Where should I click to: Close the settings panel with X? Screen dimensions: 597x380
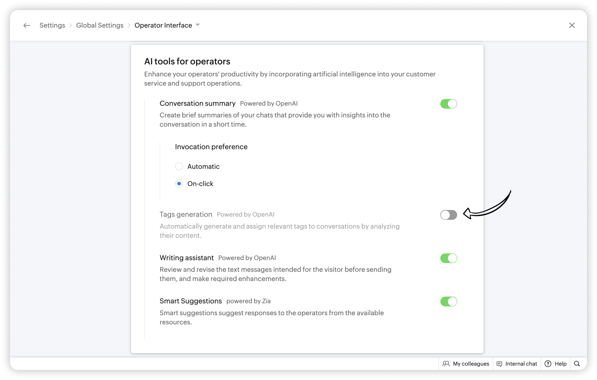(x=572, y=26)
